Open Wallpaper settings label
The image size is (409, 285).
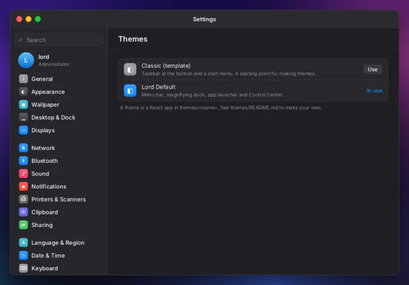tap(45, 104)
